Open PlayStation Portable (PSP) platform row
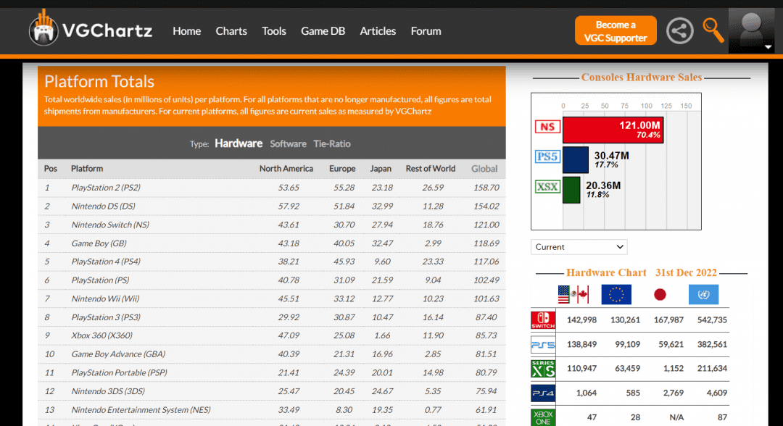The height and width of the screenshot is (426, 783). point(272,372)
